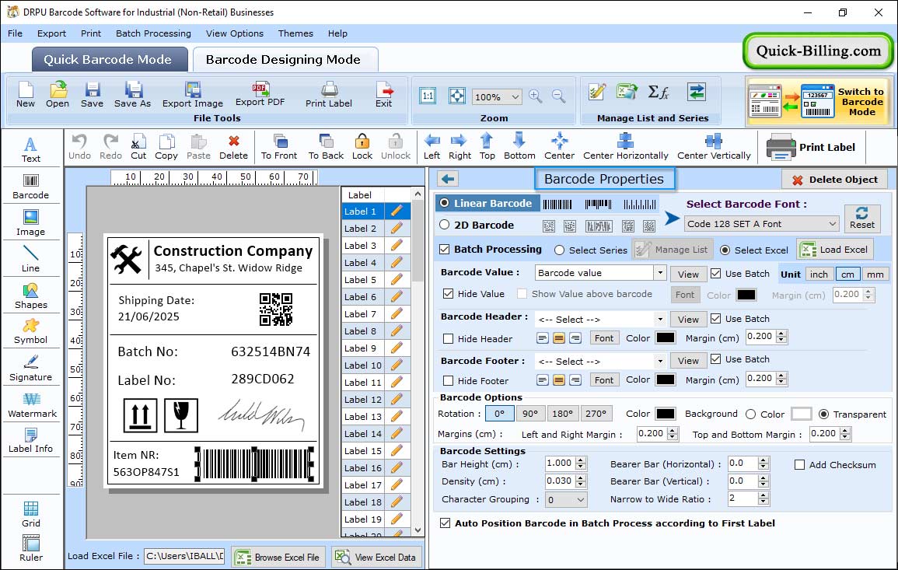Open the Themes menu
The width and height of the screenshot is (898, 570).
click(x=295, y=33)
